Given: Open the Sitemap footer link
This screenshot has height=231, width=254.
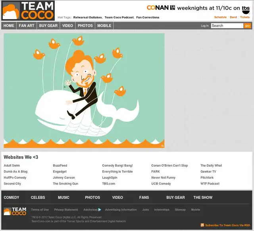Looking at the screenshot, I should point(180,210).
